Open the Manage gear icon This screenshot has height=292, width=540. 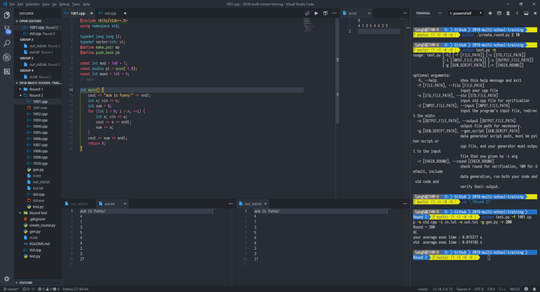[x=7, y=279]
